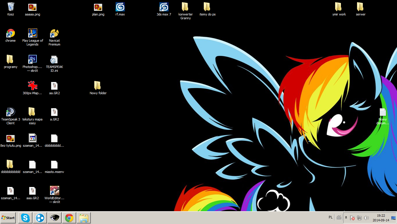Select the itemy do ps folder
This screenshot has height=224, width=397.
tap(207, 9)
